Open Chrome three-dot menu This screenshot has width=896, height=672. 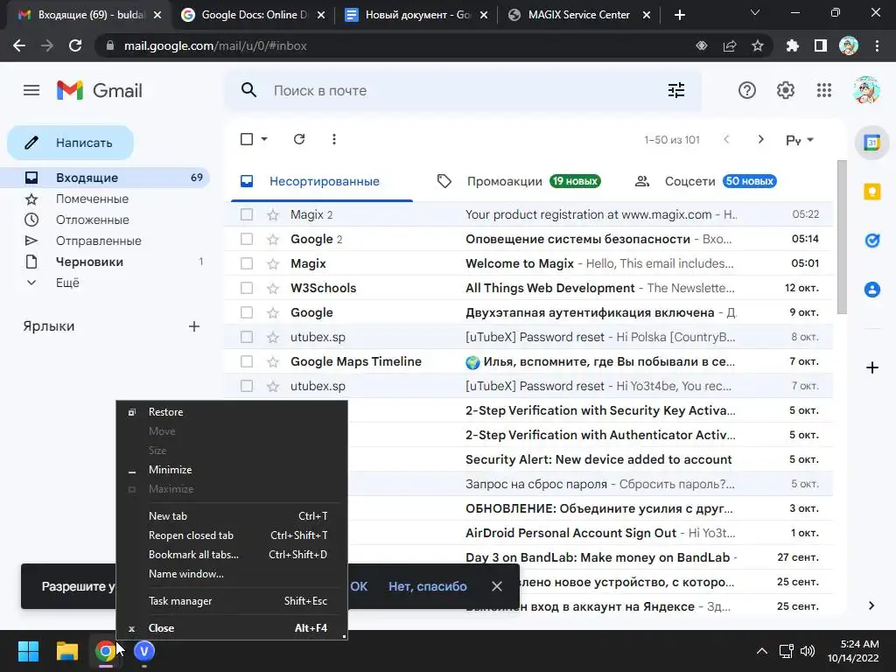point(877,45)
